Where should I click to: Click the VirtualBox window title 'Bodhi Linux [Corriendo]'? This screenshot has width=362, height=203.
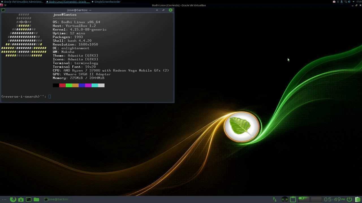(179, 5)
